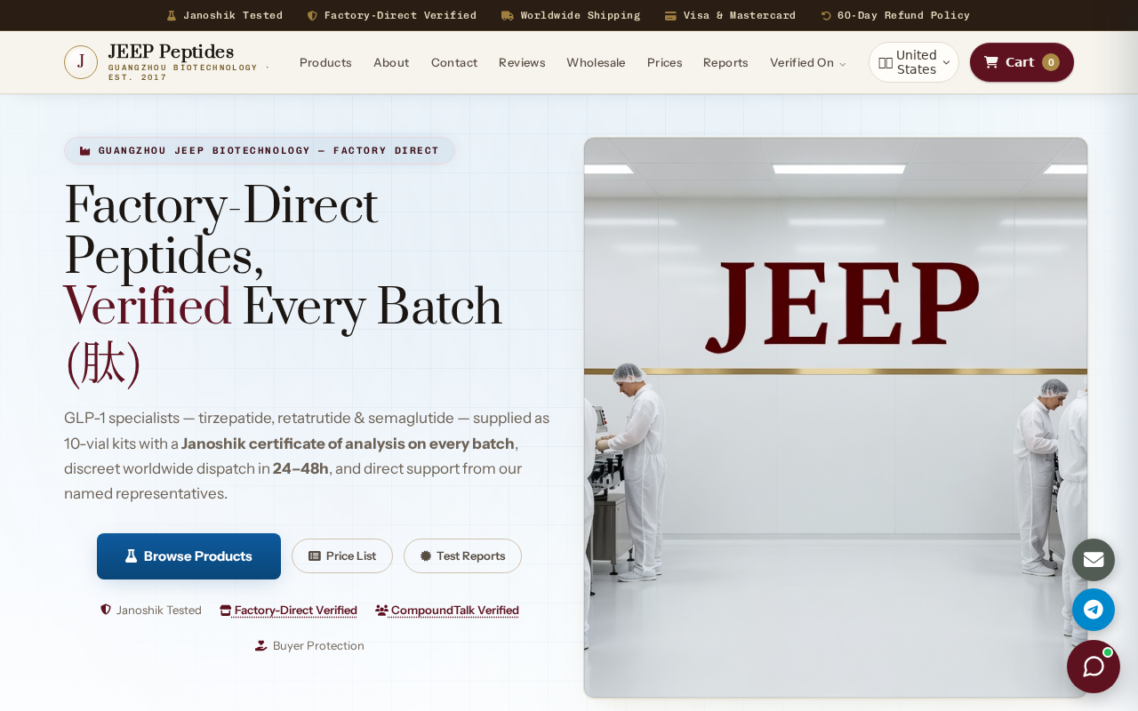Click the shield icon beside hero Janoshik Tested

click(x=106, y=610)
